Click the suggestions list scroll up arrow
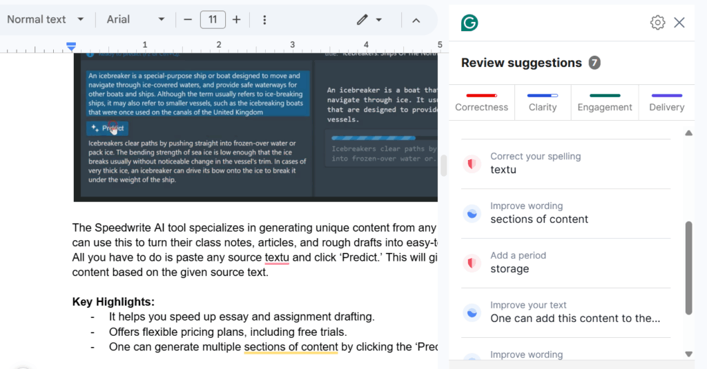Viewport: 707px width, 369px height. 688,133
